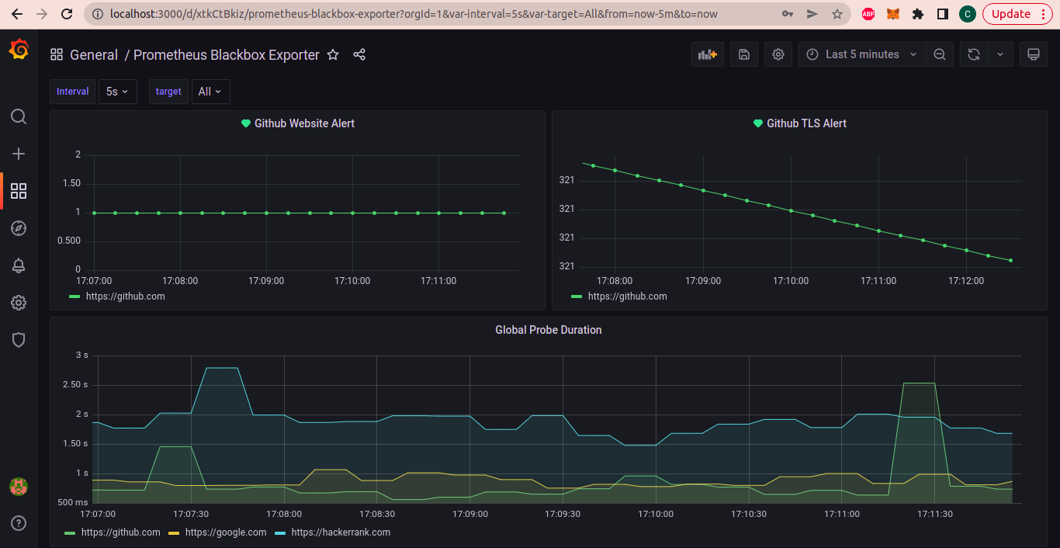Open the Server Admin shield icon
The width and height of the screenshot is (1060, 548).
[19, 340]
